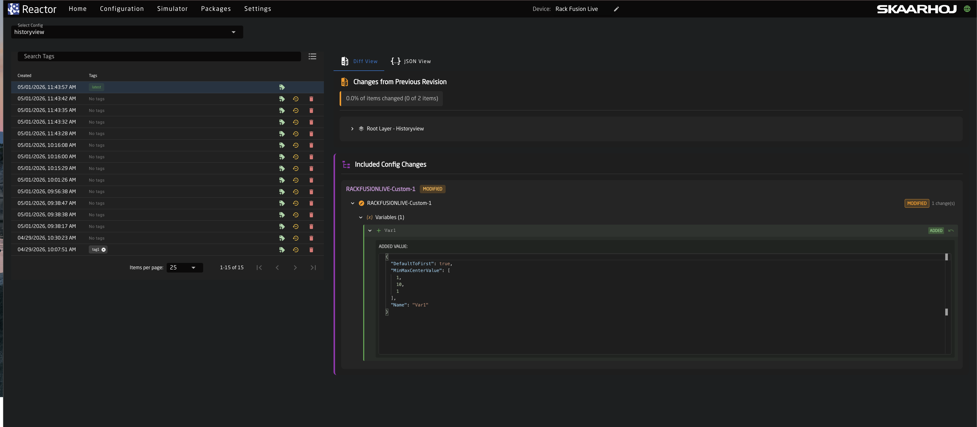Screen dimensions: 977x427
Task: Expand the Root Layer - Historyview node
Action: [x=352, y=129]
